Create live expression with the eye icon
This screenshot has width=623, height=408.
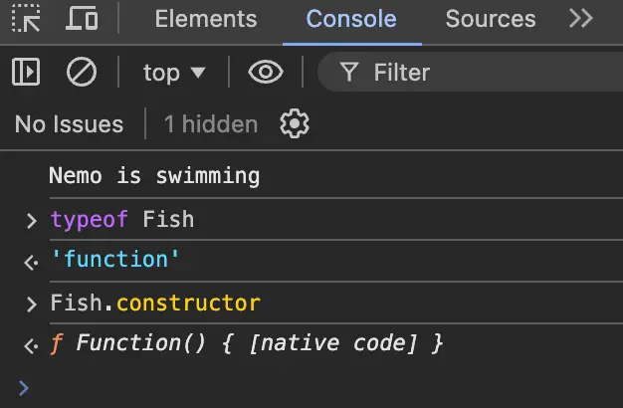[x=265, y=72]
